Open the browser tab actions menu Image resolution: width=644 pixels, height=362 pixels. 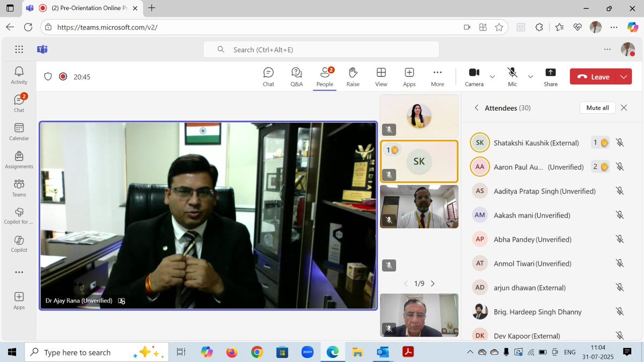pos(10,8)
